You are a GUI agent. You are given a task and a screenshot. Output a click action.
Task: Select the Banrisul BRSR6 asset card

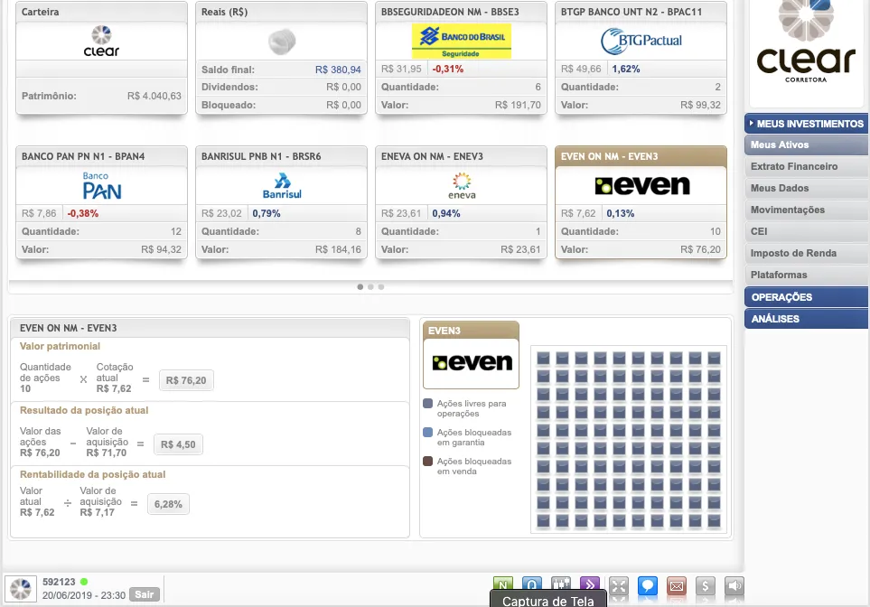281,202
